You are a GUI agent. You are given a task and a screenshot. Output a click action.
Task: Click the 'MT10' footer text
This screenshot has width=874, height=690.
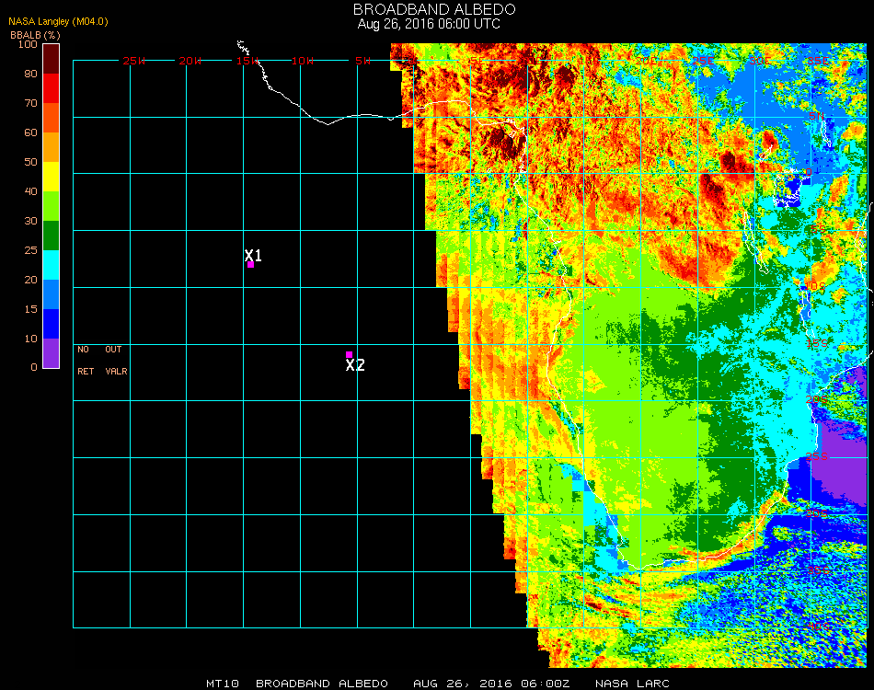click(223, 684)
